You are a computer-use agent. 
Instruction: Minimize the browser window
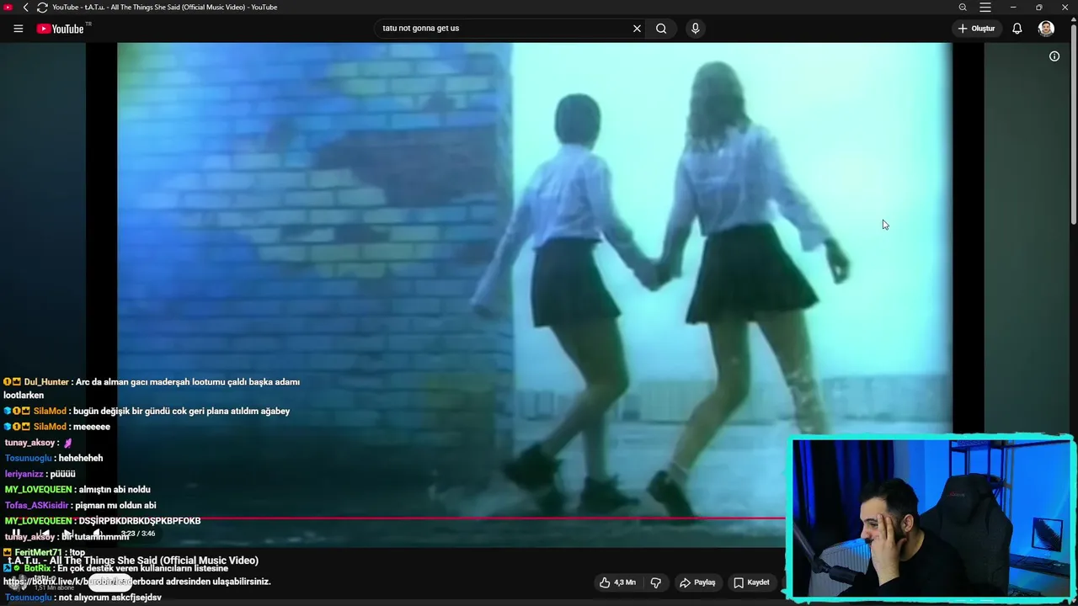click(x=1013, y=8)
